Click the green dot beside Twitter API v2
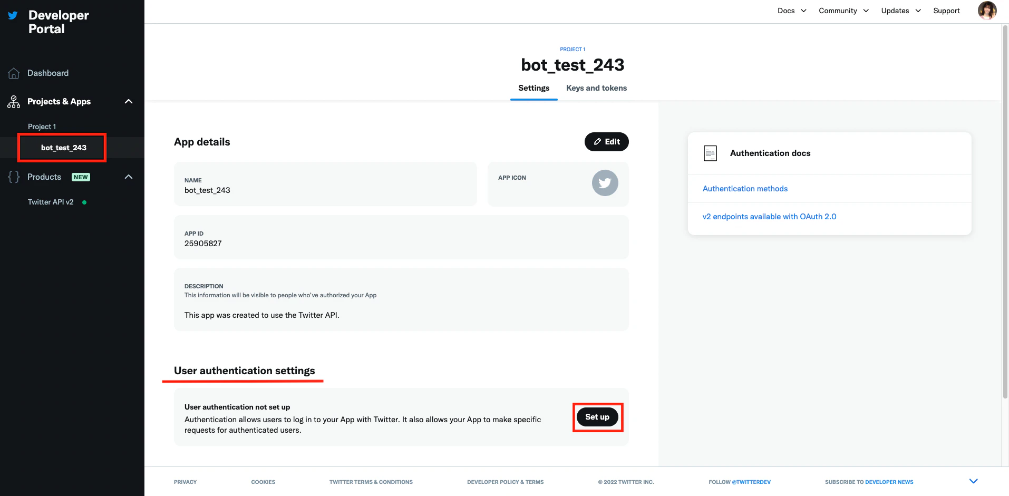1009x496 pixels. (x=84, y=202)
